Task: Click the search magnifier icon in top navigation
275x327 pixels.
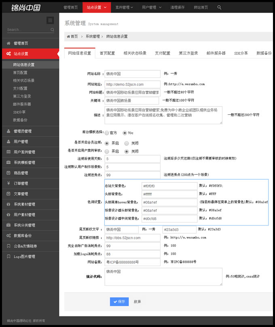Action: click(x=219, y=7)
